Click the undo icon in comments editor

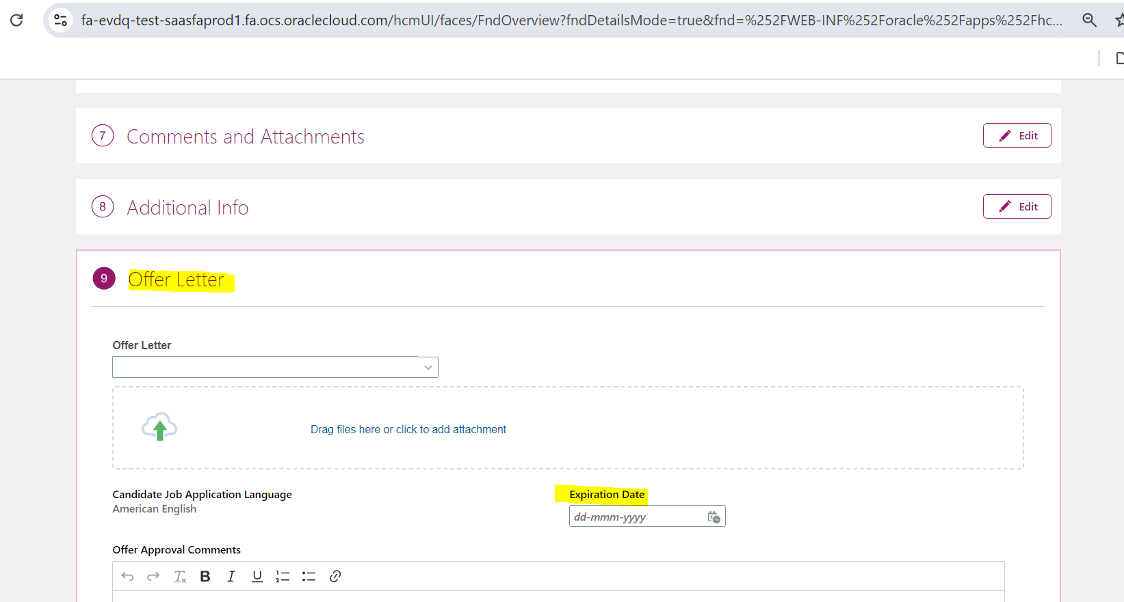click(127, 577)
